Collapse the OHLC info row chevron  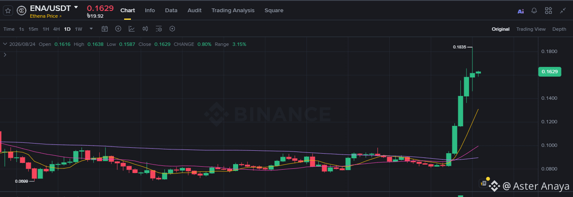(x=5, y=44)
